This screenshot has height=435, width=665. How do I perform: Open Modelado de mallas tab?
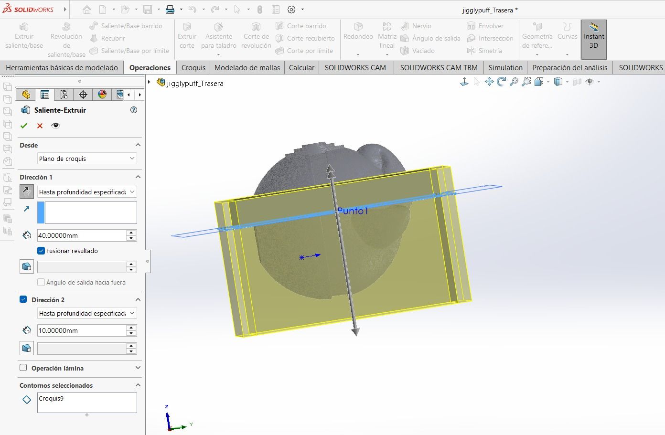coord(247,67)
